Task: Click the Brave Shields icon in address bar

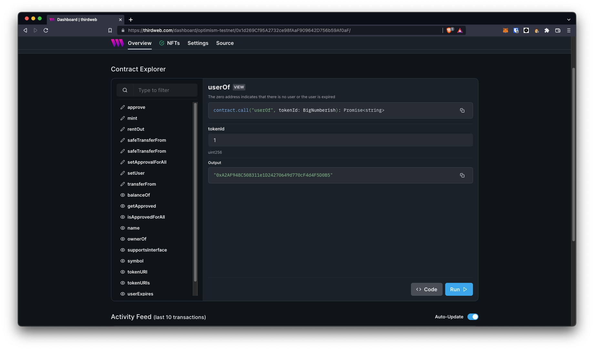Action: 449,30
